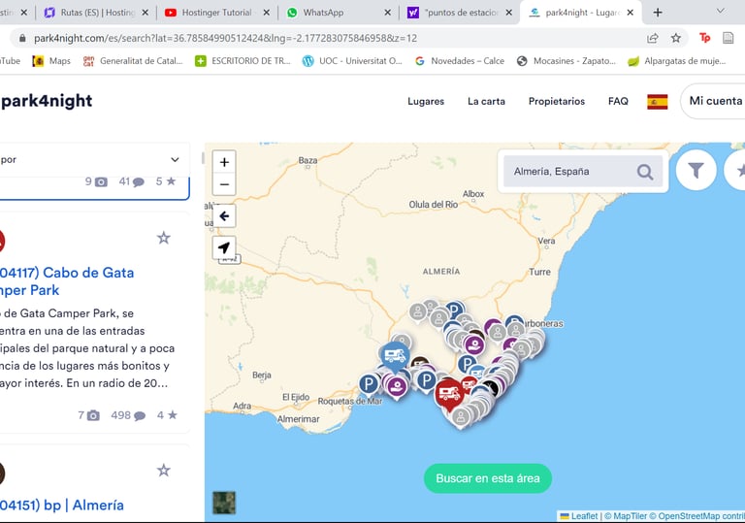Open a new browser tab

658,13
